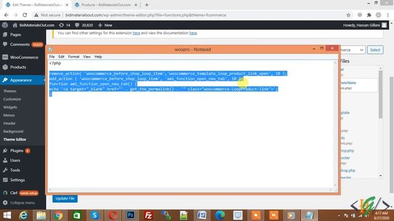
Task: Go back with browser back arrow
Action: [x=6, y=15]
